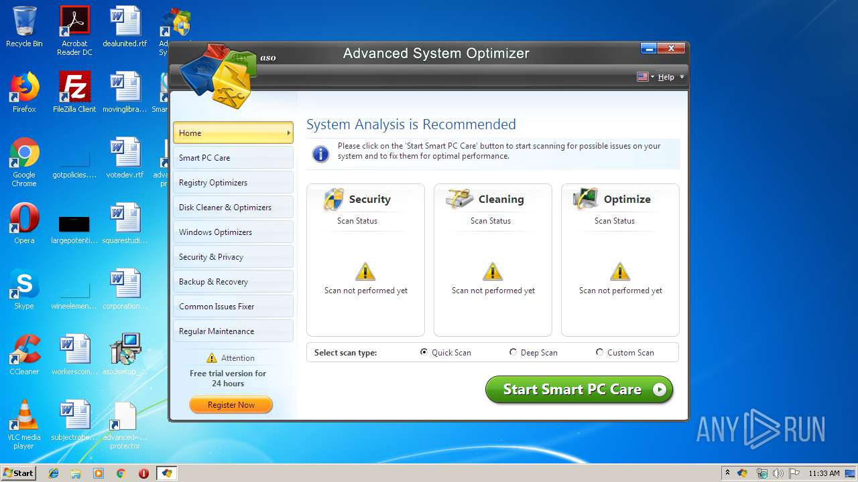Click the Action Center flag tray icon
Viewport: 858px width, 482px height.
pyautogui.click(x=794, y=473)
